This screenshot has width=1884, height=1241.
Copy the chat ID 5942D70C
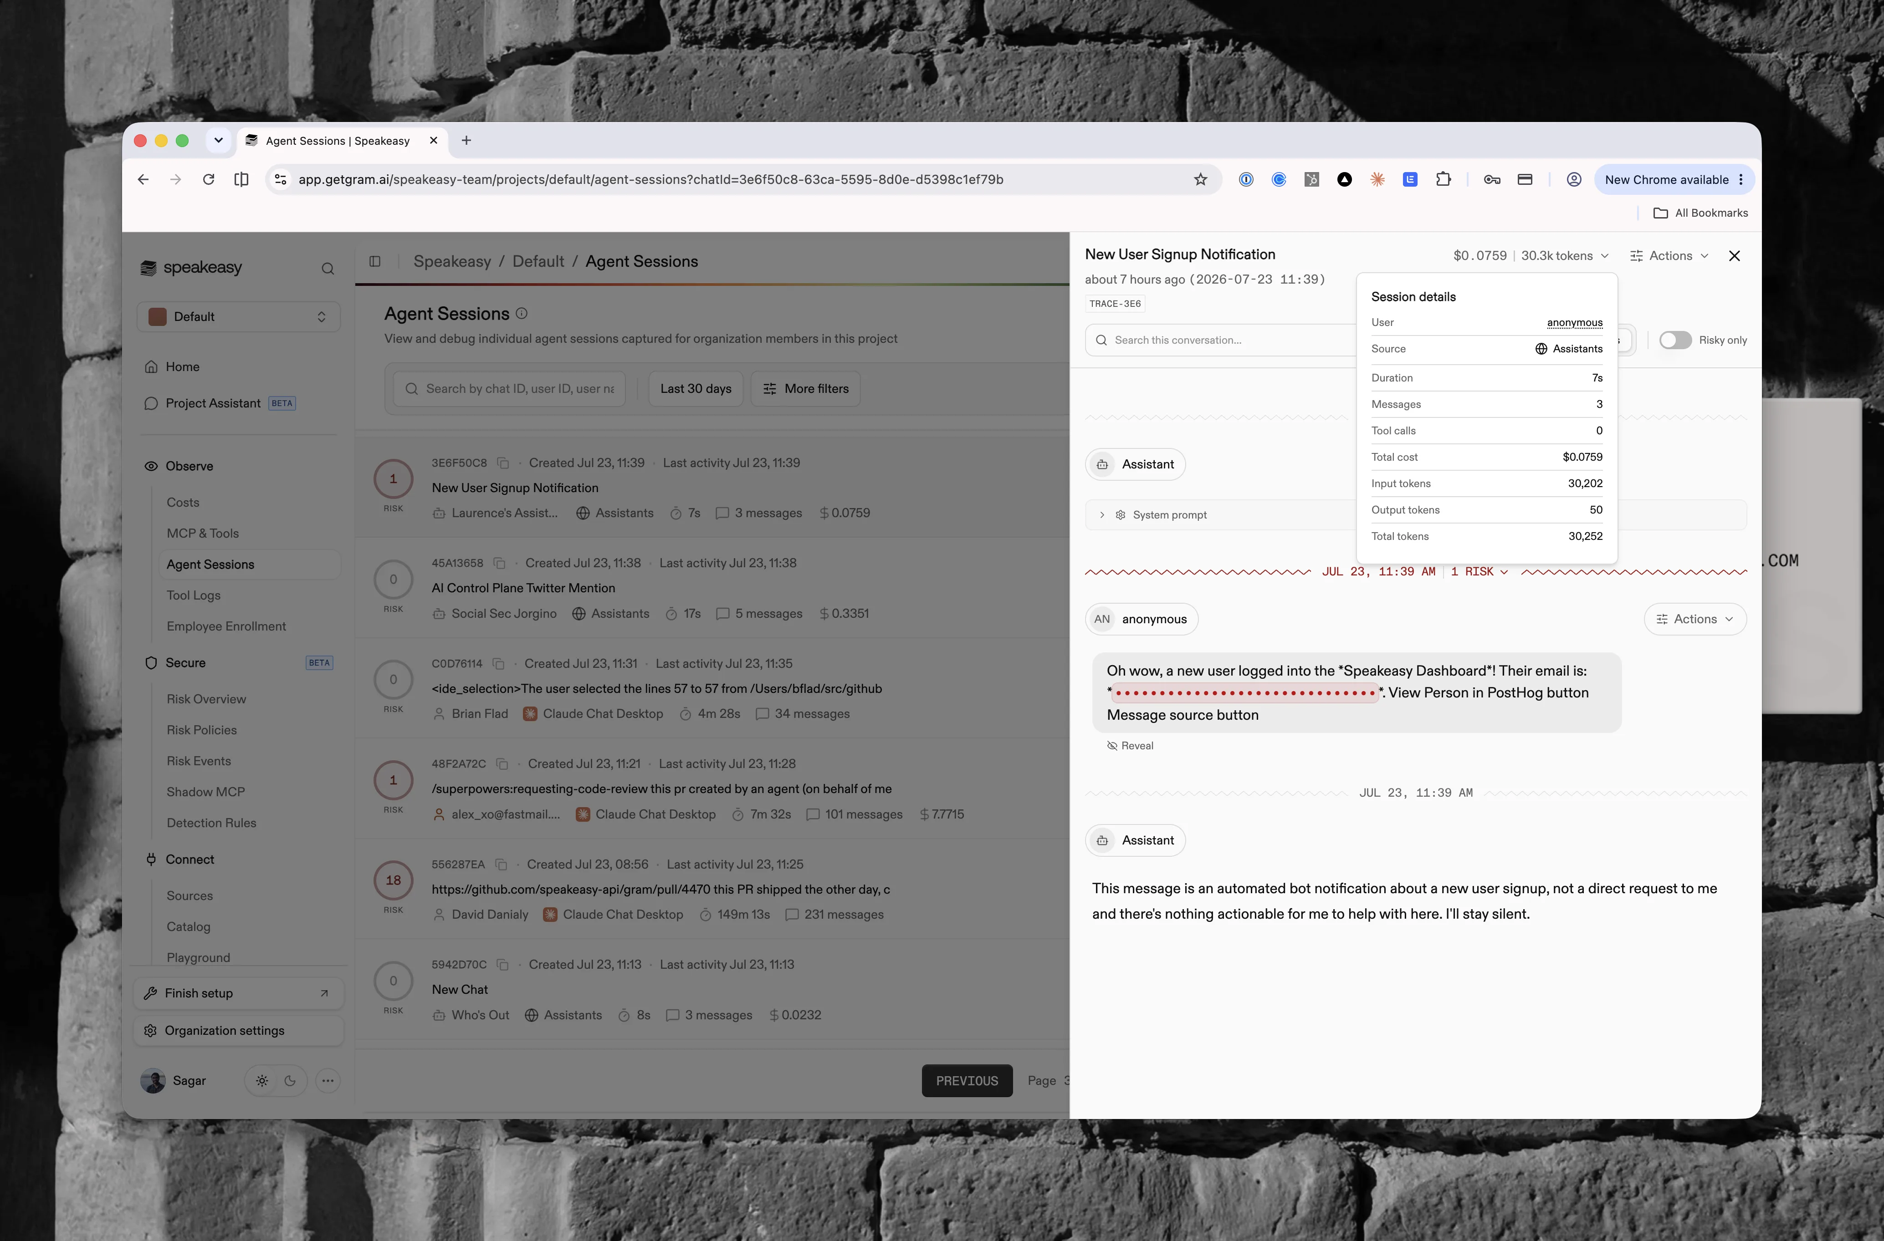[x=502, y=965]
